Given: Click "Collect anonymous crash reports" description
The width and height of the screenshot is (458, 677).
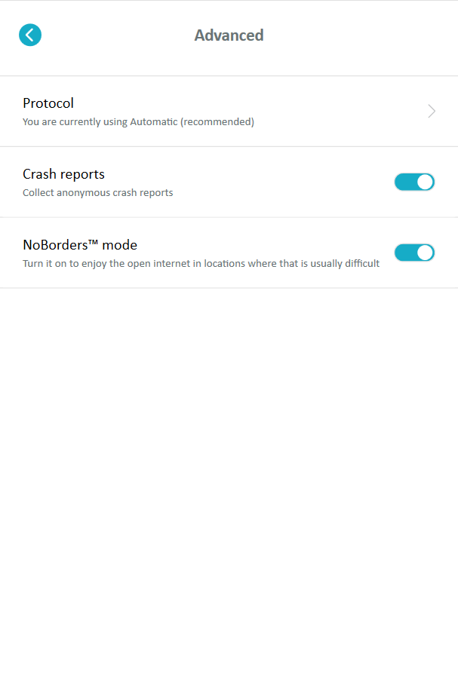Looking at the screenshot, I should 97,193.
